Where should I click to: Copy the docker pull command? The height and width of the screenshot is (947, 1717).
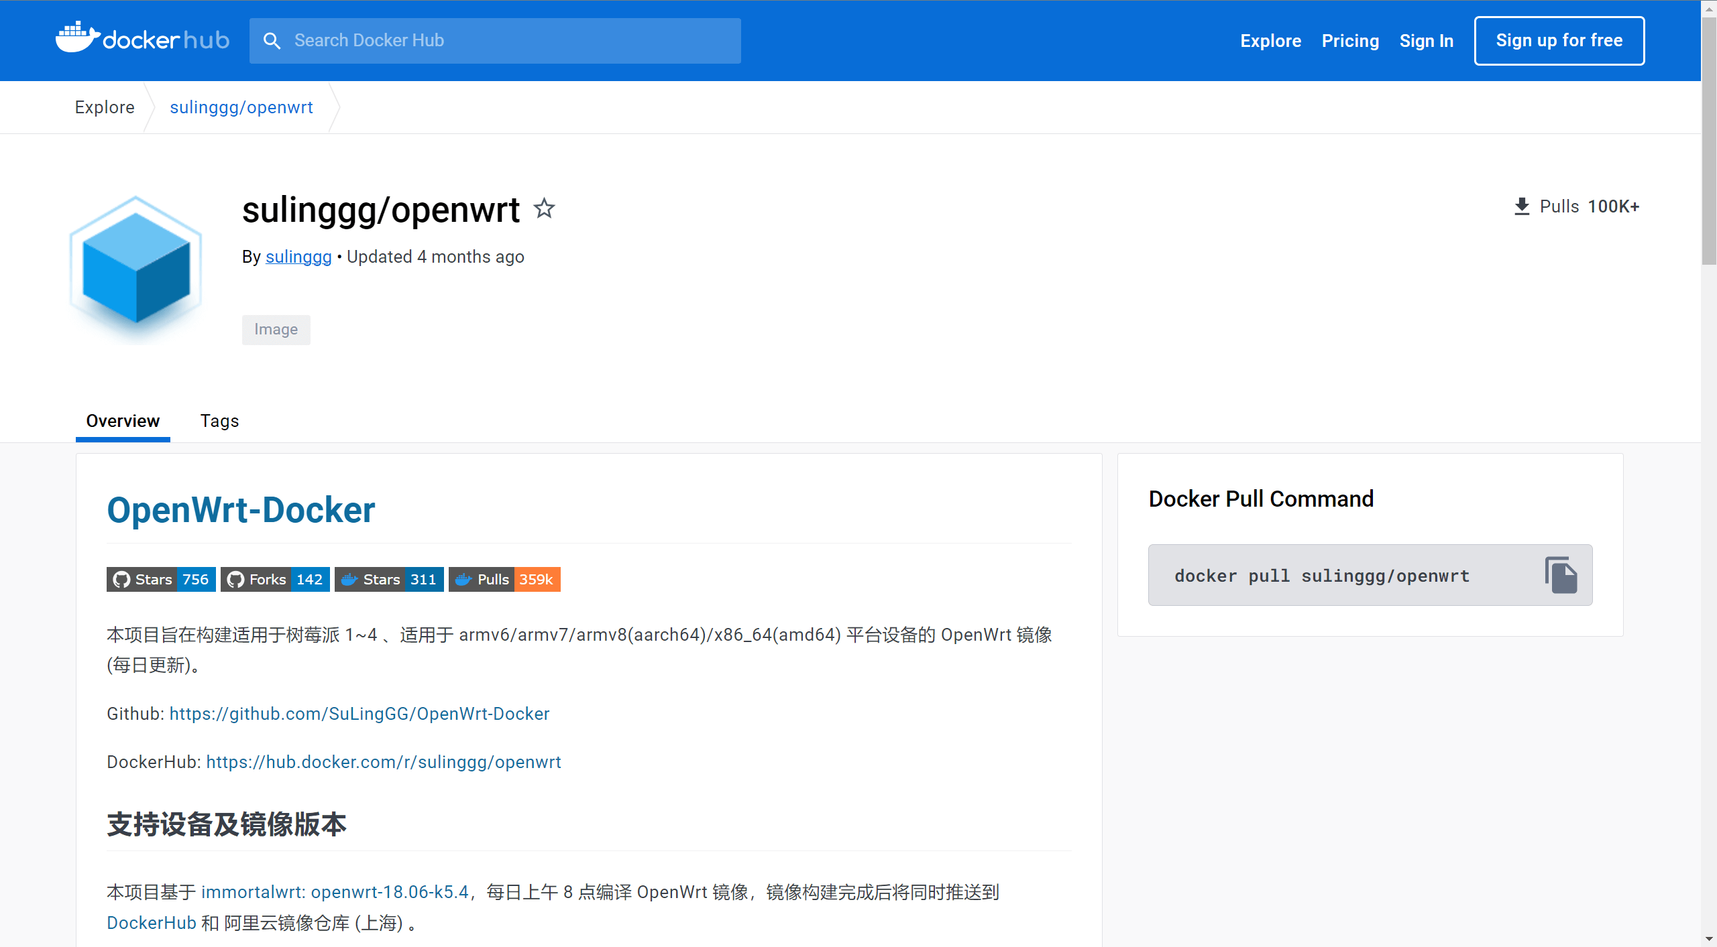pos(1561,575)
